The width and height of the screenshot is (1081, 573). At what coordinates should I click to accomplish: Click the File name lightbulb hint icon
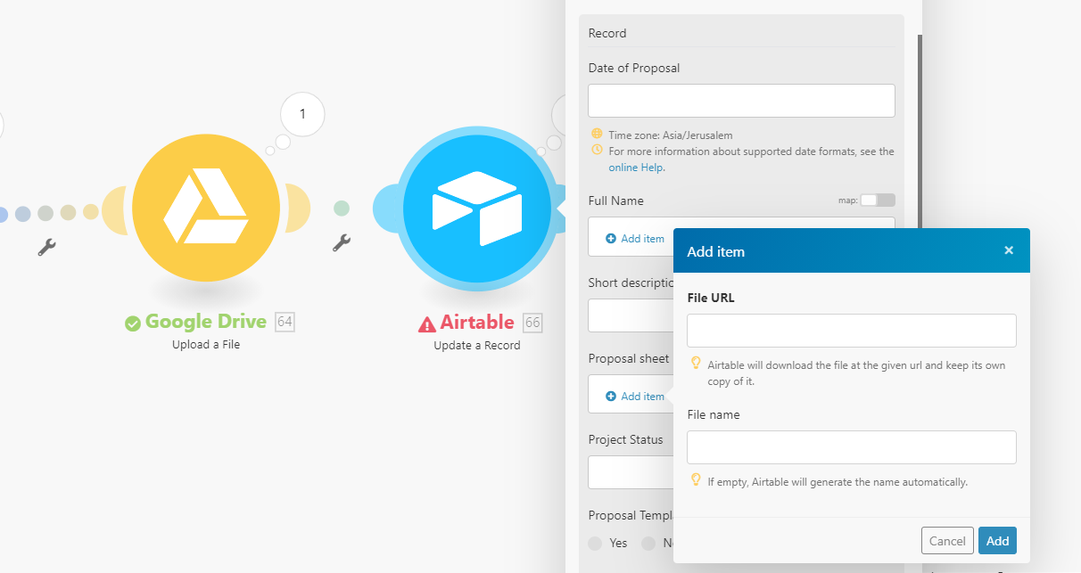tap(696, 480)
